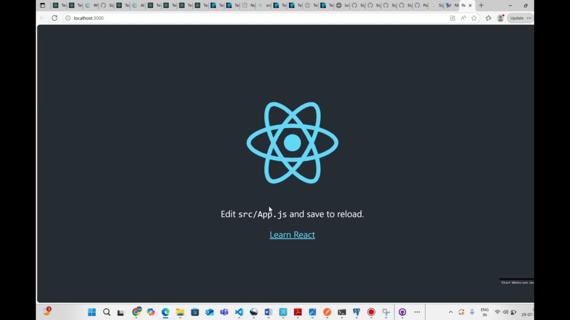Open Windows Search from the taskbar
This screenshot has height=320, width=570.
[106, 312]
